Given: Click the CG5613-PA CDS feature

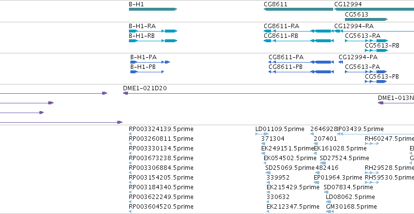Looking at the screenshot, I should point(366,72).
